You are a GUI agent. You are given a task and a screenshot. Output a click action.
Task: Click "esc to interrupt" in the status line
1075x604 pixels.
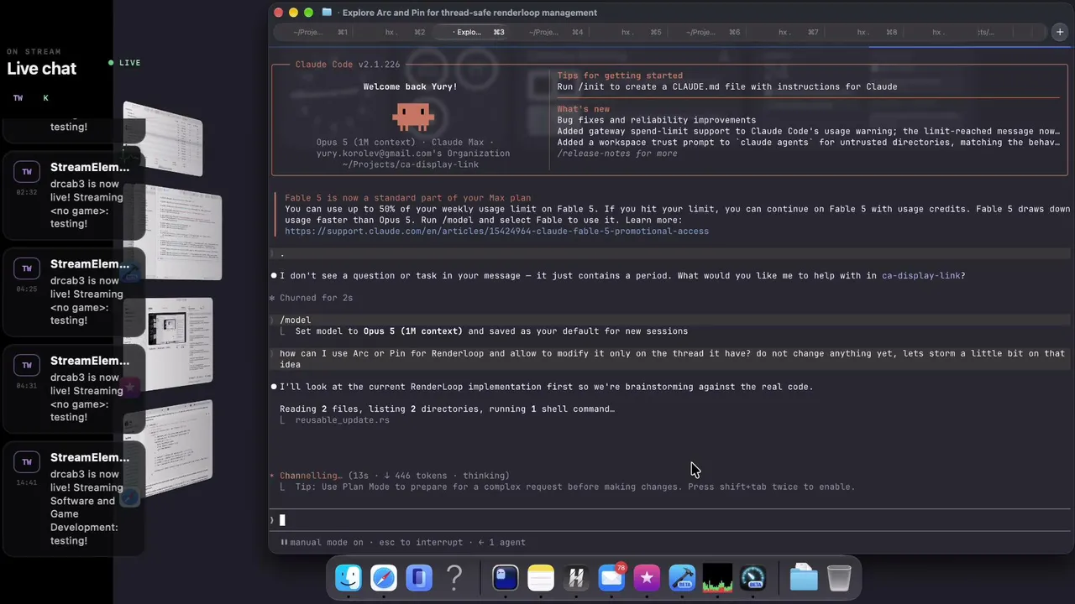click(x=421, y=543)
